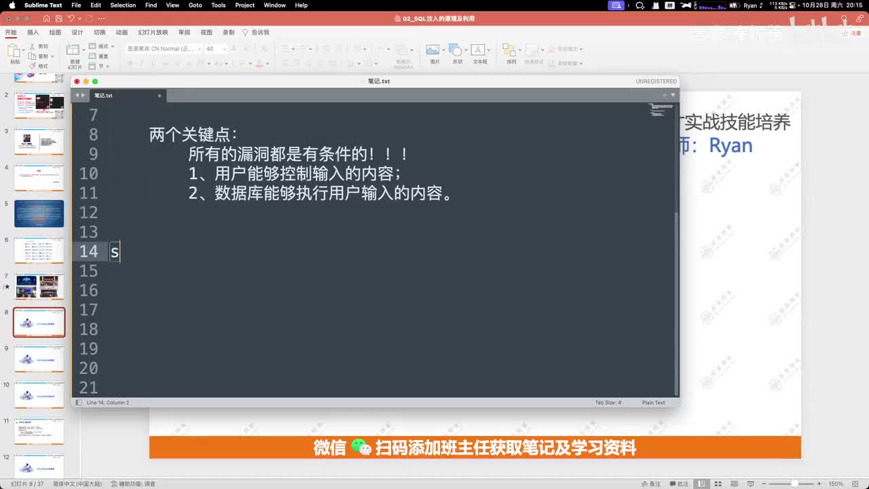This screenshot has height=489, width=869.
Task: Click the 150% zoom level
Action: 836,484
